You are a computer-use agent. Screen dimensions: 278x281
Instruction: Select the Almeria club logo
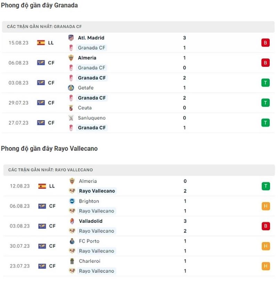coord(72,58)
